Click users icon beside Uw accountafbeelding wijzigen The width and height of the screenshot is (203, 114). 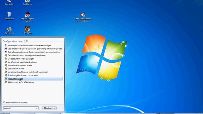point(6,59)
